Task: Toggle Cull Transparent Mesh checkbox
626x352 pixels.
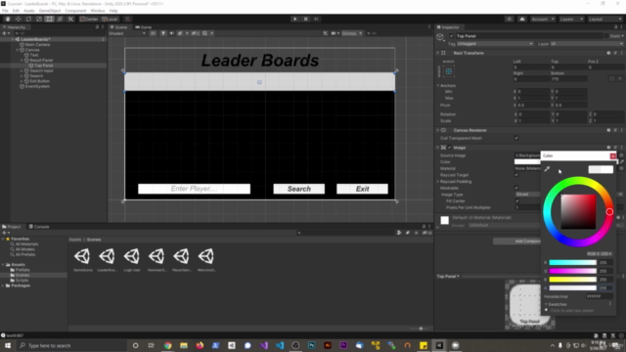Action: (x=516, y=138)
